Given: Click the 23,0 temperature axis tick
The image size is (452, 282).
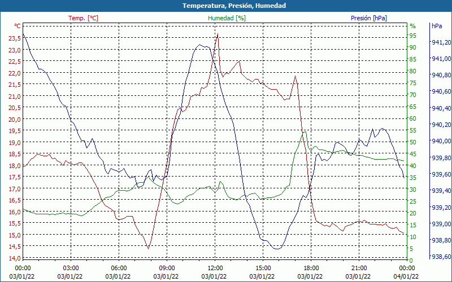Looking at the screenshot, I should pos(15,50).
